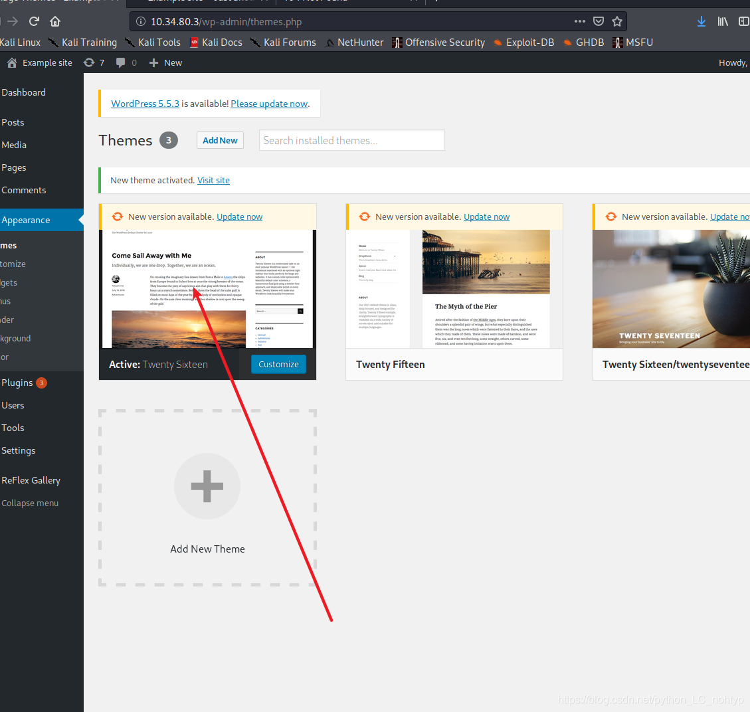750x712 pixels.
Task: Open the Exploit-DB bookmark
Action: (523, 43)
